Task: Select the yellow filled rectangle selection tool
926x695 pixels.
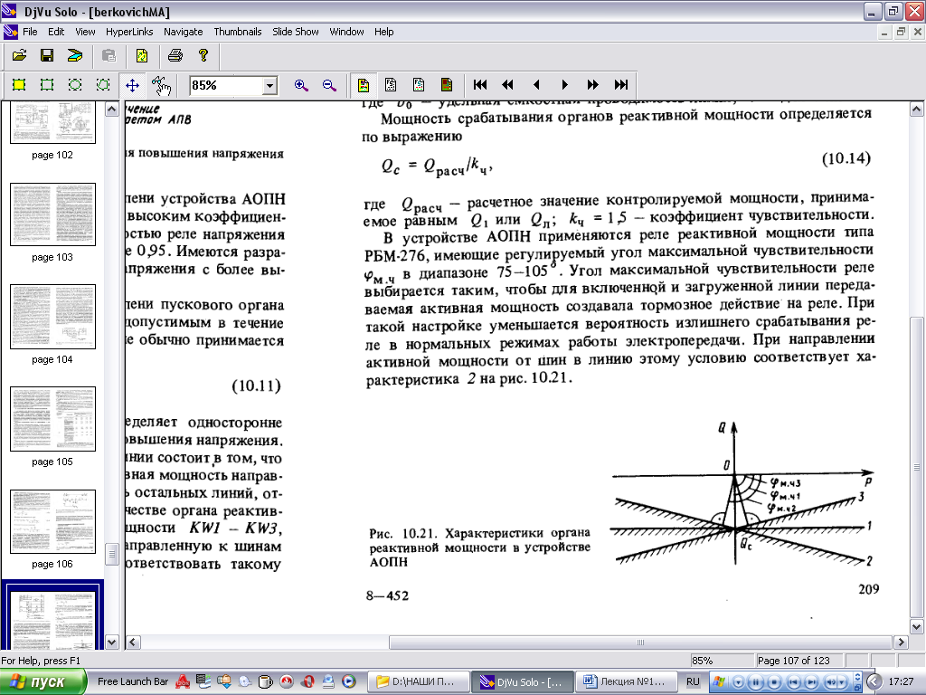Action: click(19, 85)
